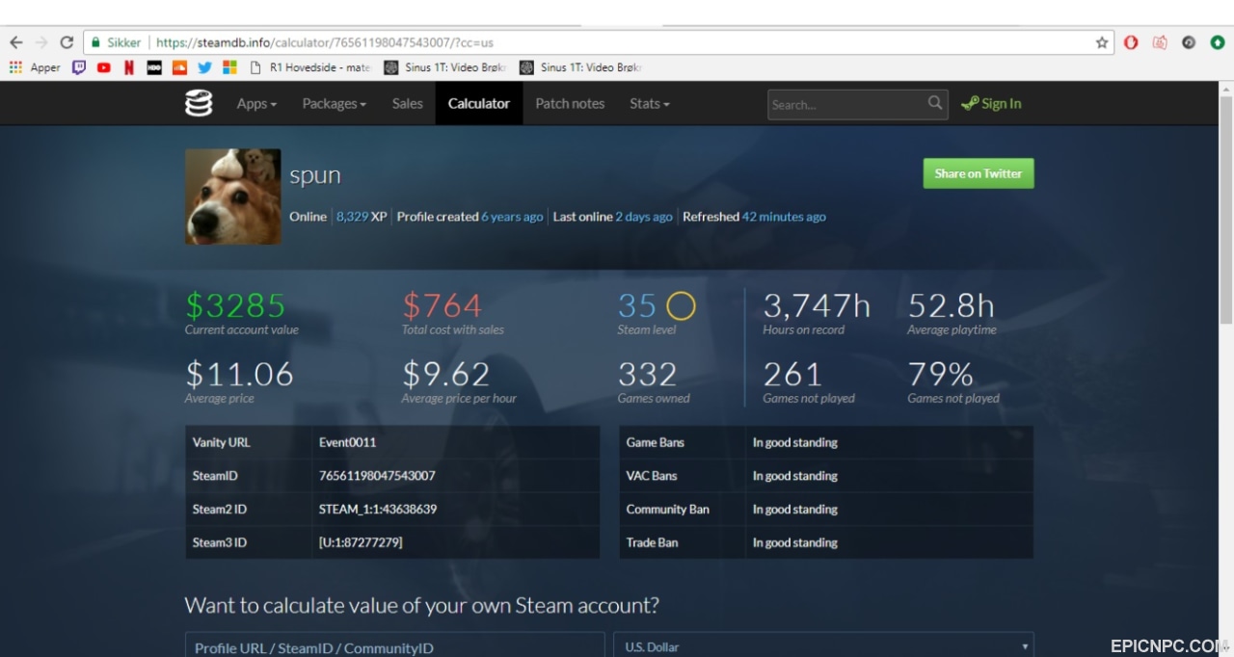Click the Profile URL / SteamID input field
Screen dimensions: 1234x657
394,645
